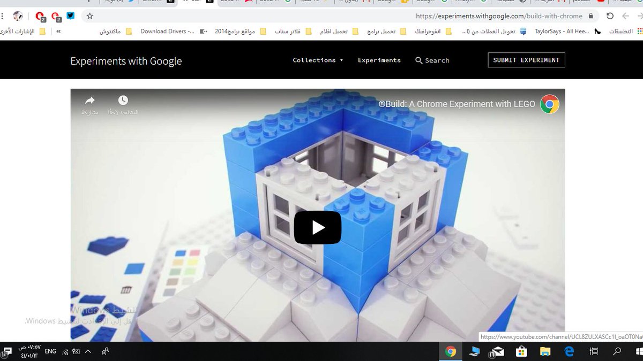Reload the page

[610, 16]
